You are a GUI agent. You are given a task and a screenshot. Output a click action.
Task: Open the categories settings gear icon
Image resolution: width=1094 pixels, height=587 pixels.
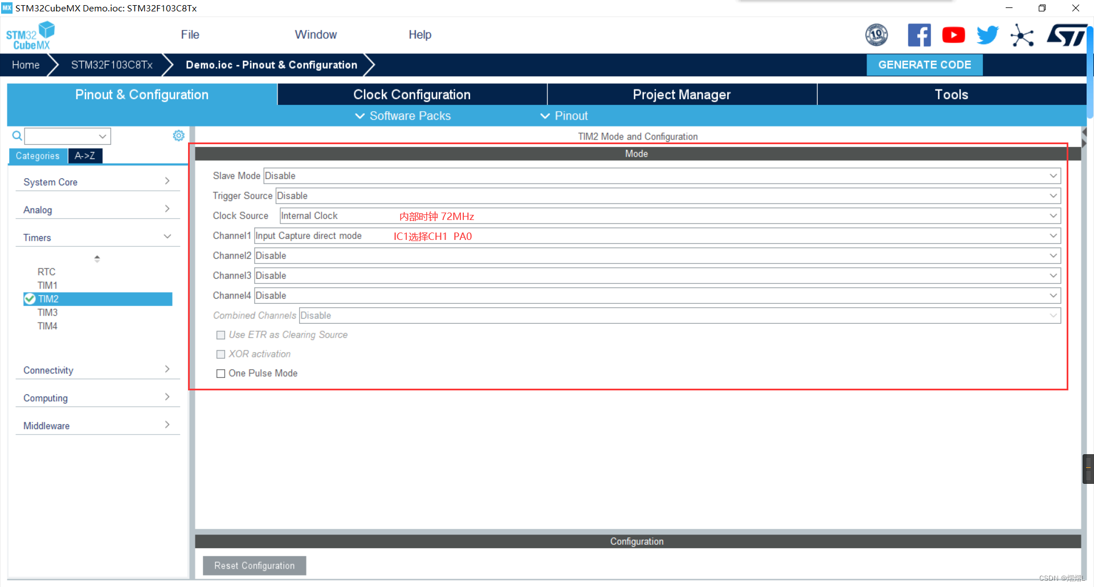[178, 136]
